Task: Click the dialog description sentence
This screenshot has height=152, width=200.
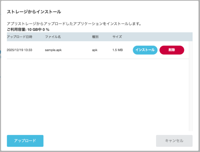Action: pos(74,24)
